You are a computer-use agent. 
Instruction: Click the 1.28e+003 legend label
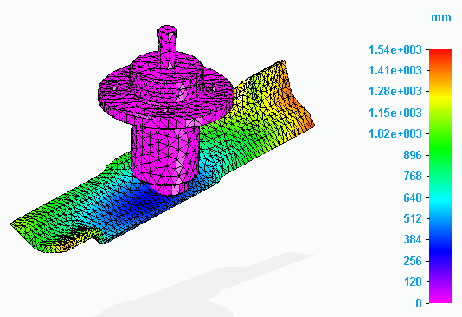tap(395, 92)
